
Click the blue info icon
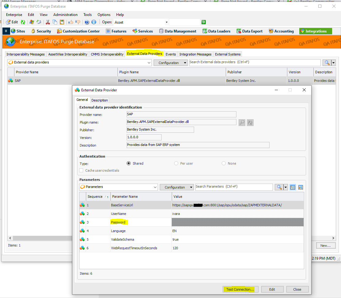[94, 22]
